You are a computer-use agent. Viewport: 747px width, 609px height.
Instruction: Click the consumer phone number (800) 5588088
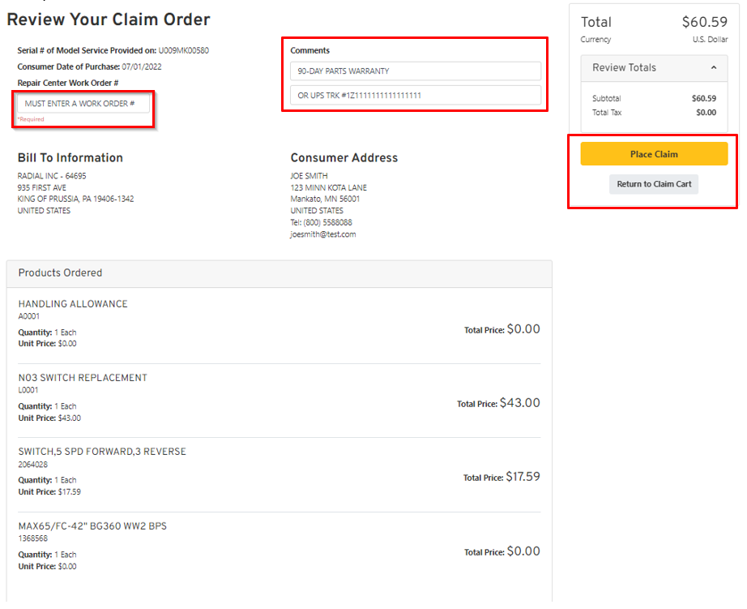[x=328, y=222]
